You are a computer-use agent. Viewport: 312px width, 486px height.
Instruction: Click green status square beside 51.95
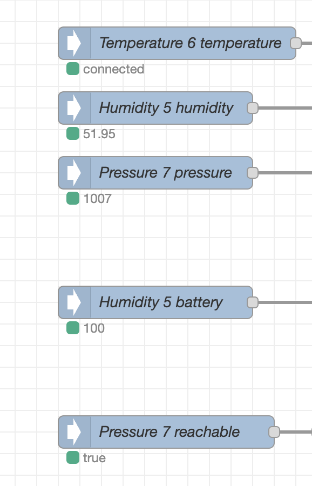tap(73, 133)
